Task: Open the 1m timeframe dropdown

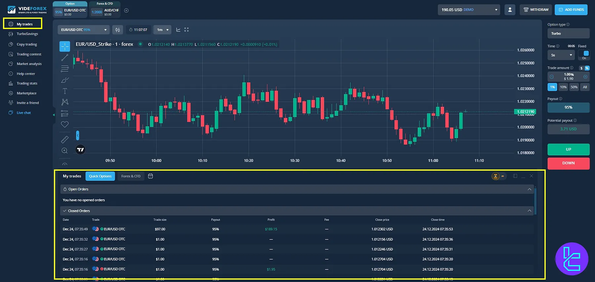Action: (162, 30)
